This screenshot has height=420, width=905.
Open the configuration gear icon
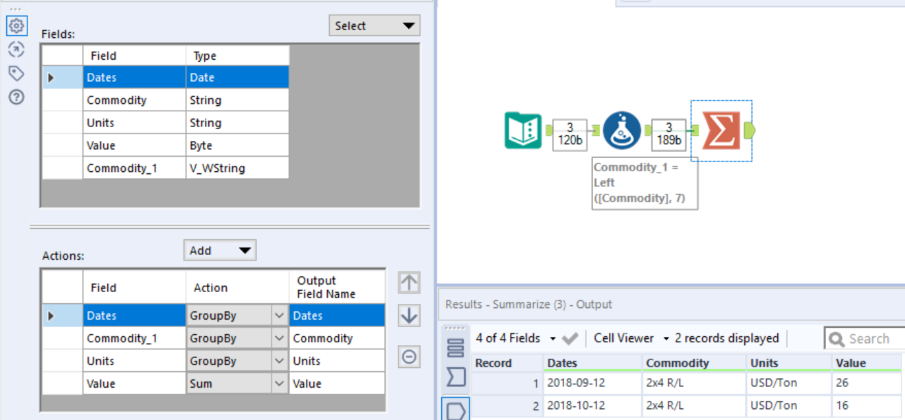16,26
